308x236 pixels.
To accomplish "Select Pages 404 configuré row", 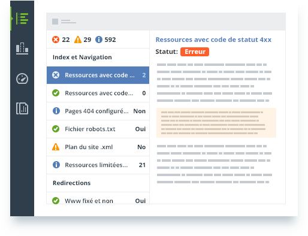I will (98, 111).
